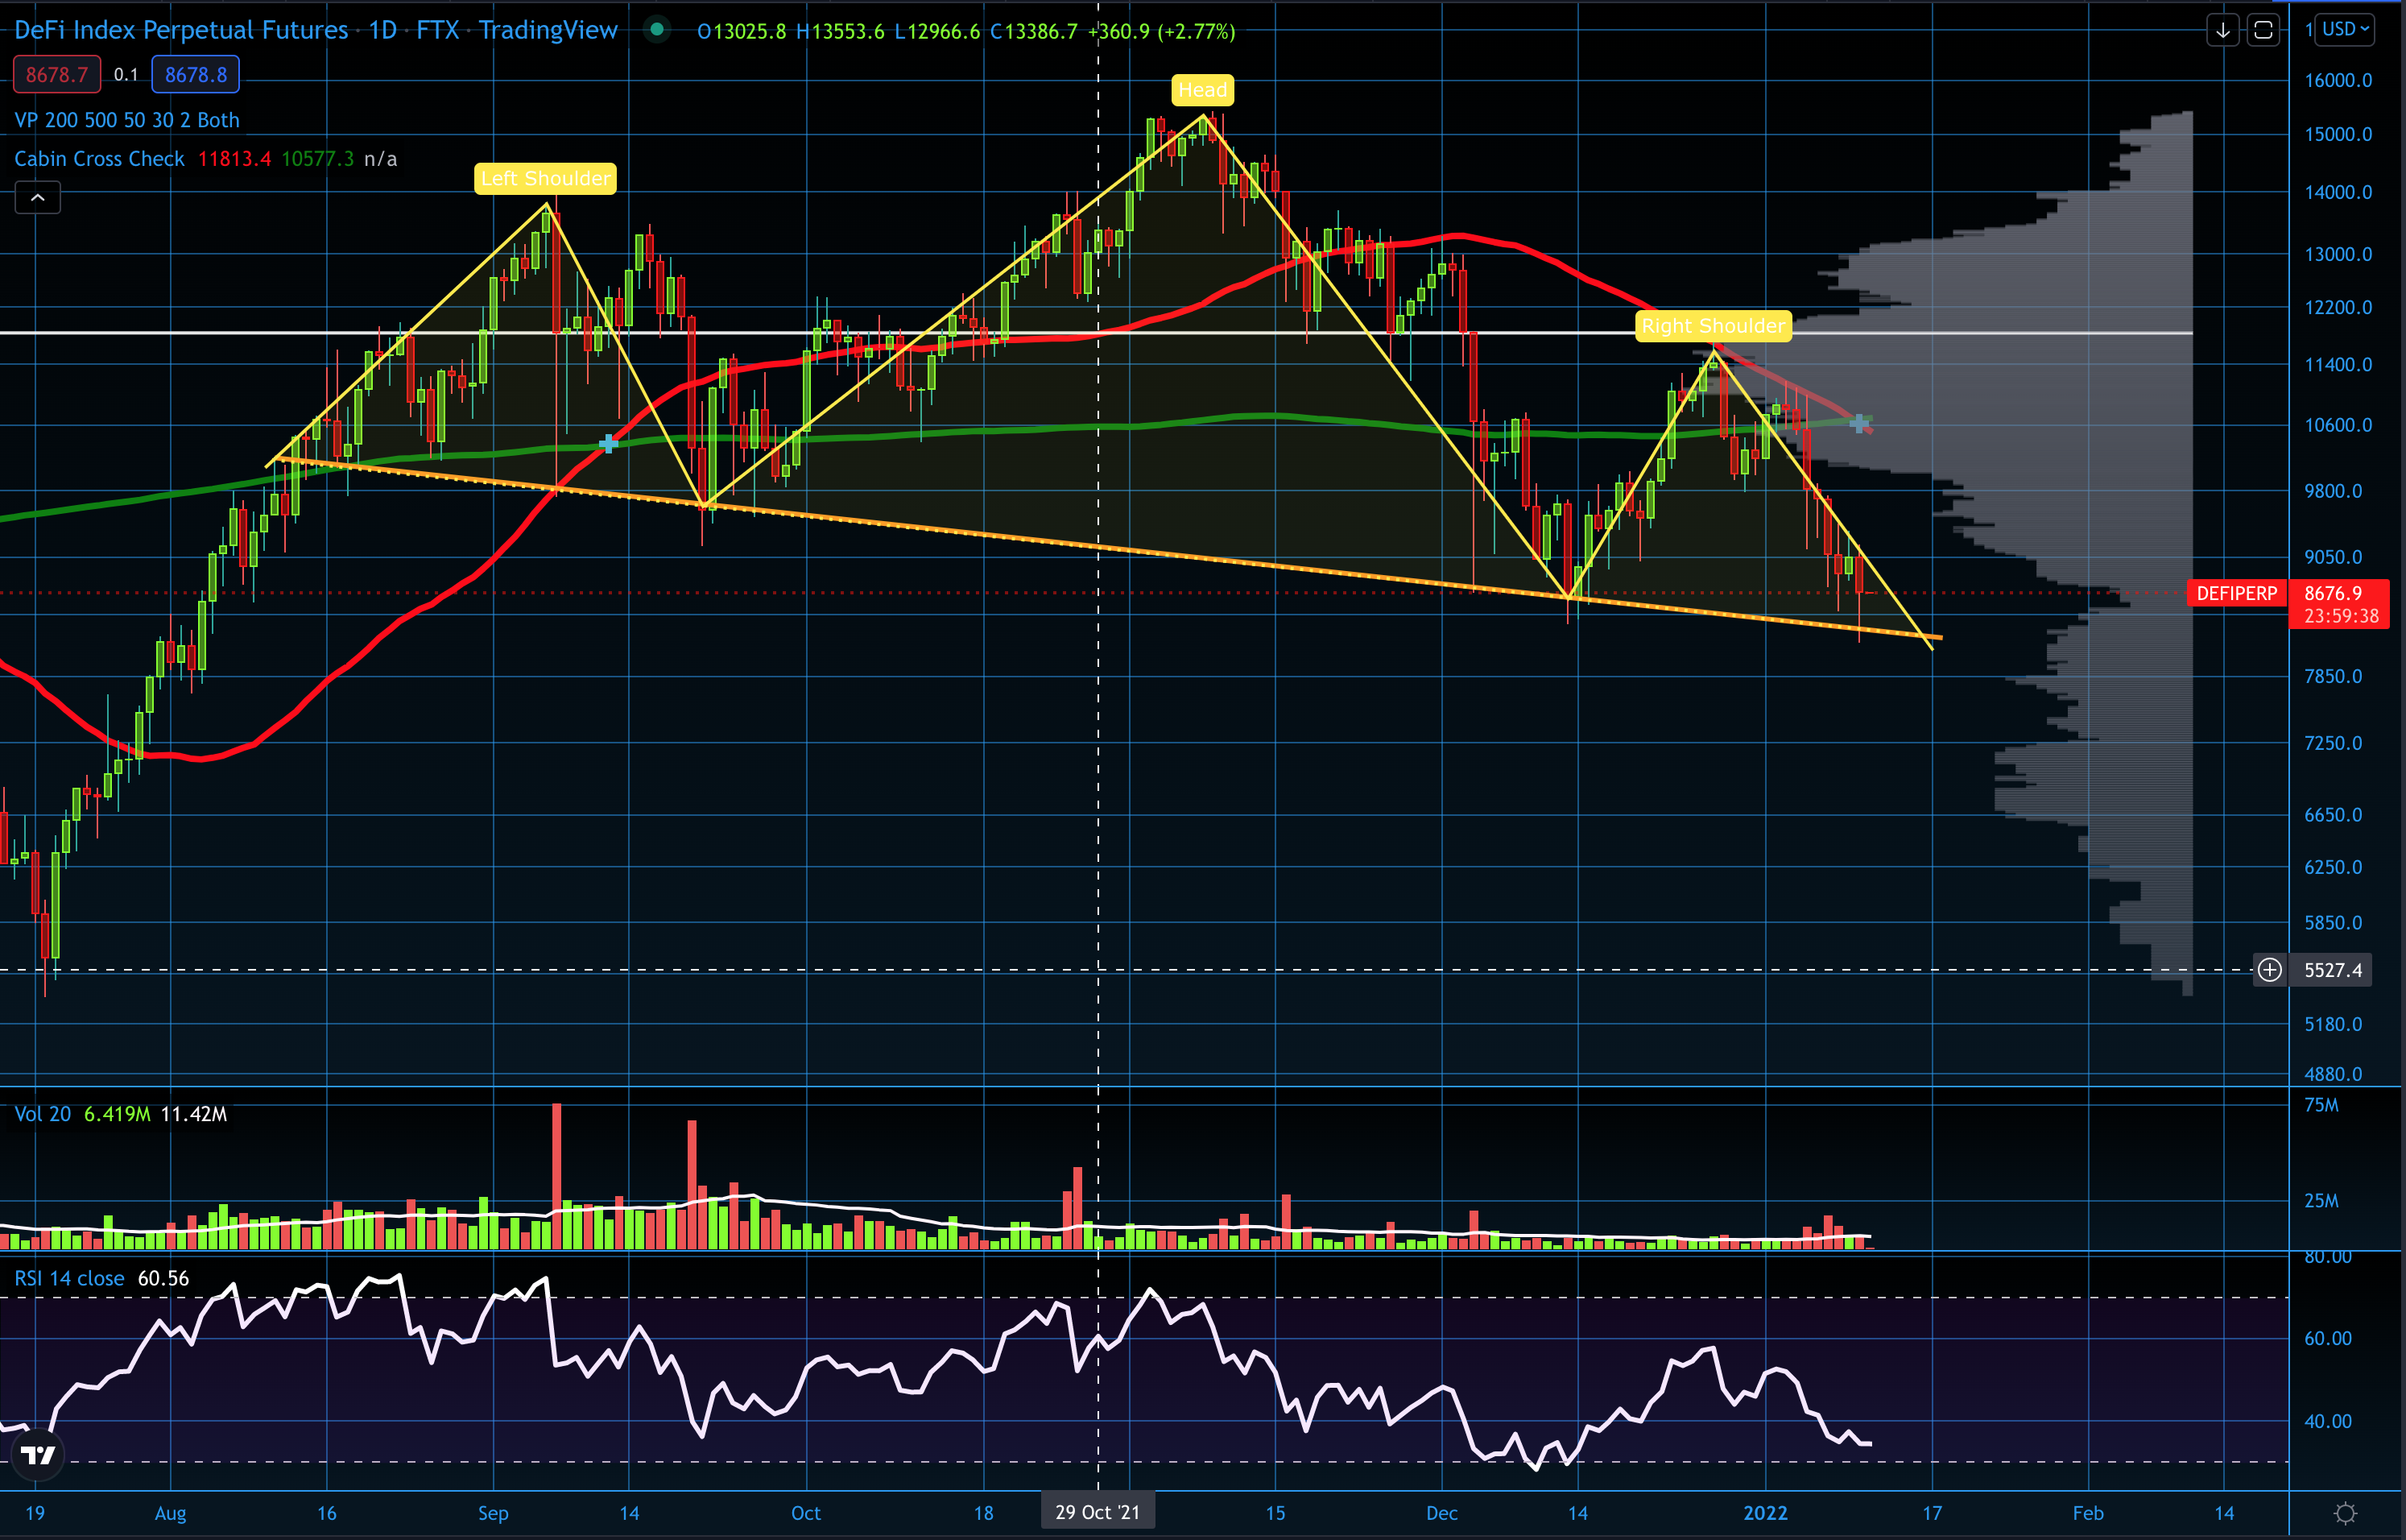Image resolution: width=2406 pixels, height=1540 pixels.
Task: Click the green market status dot
Action: click(x=657, y=30)
